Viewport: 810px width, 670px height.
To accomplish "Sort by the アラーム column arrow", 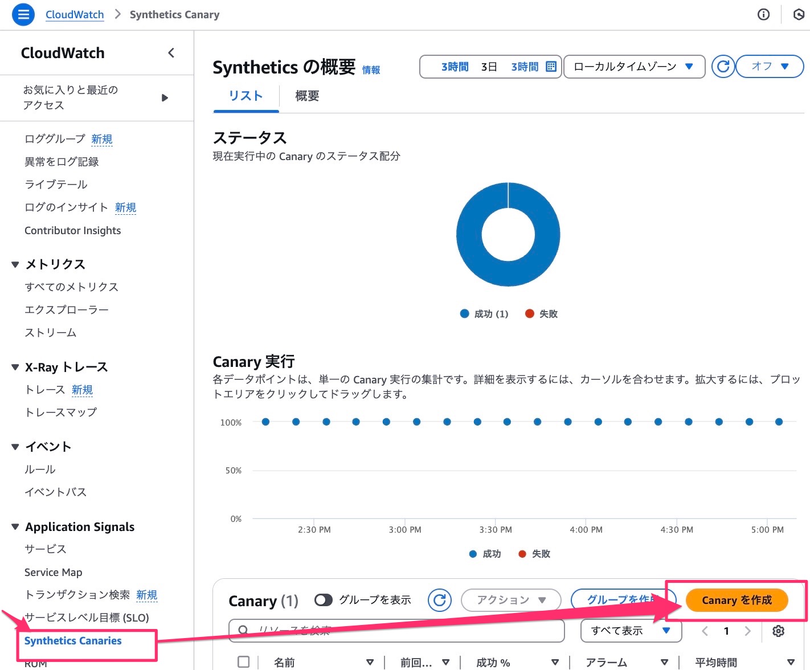I will 664,662.
